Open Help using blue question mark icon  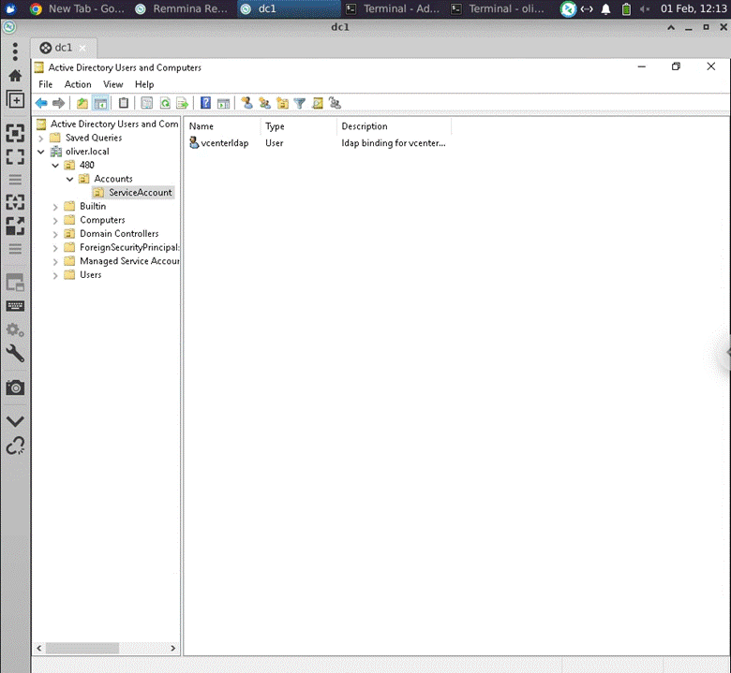tap(205, 103)
